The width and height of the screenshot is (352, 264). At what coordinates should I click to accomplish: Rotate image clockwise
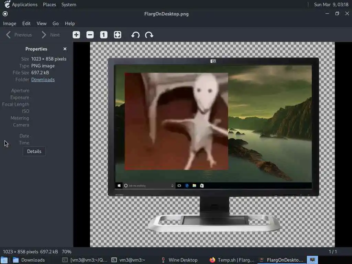[149, 35]
